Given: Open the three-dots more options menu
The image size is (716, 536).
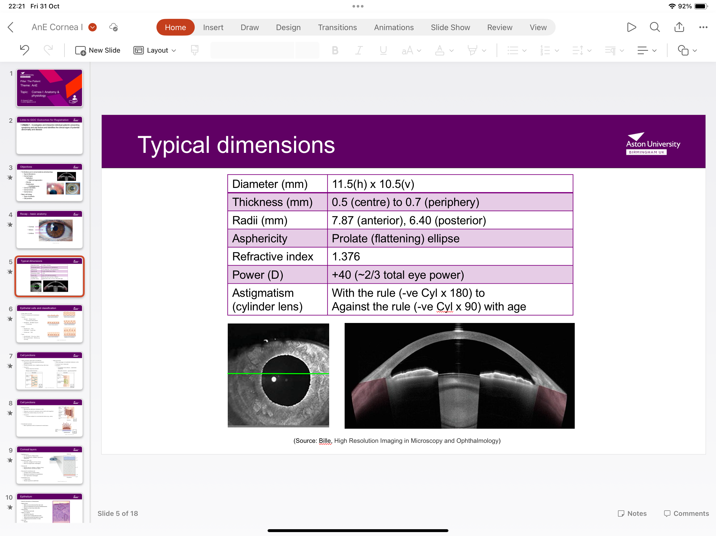Looking at the screenshot, I should 703,27.
